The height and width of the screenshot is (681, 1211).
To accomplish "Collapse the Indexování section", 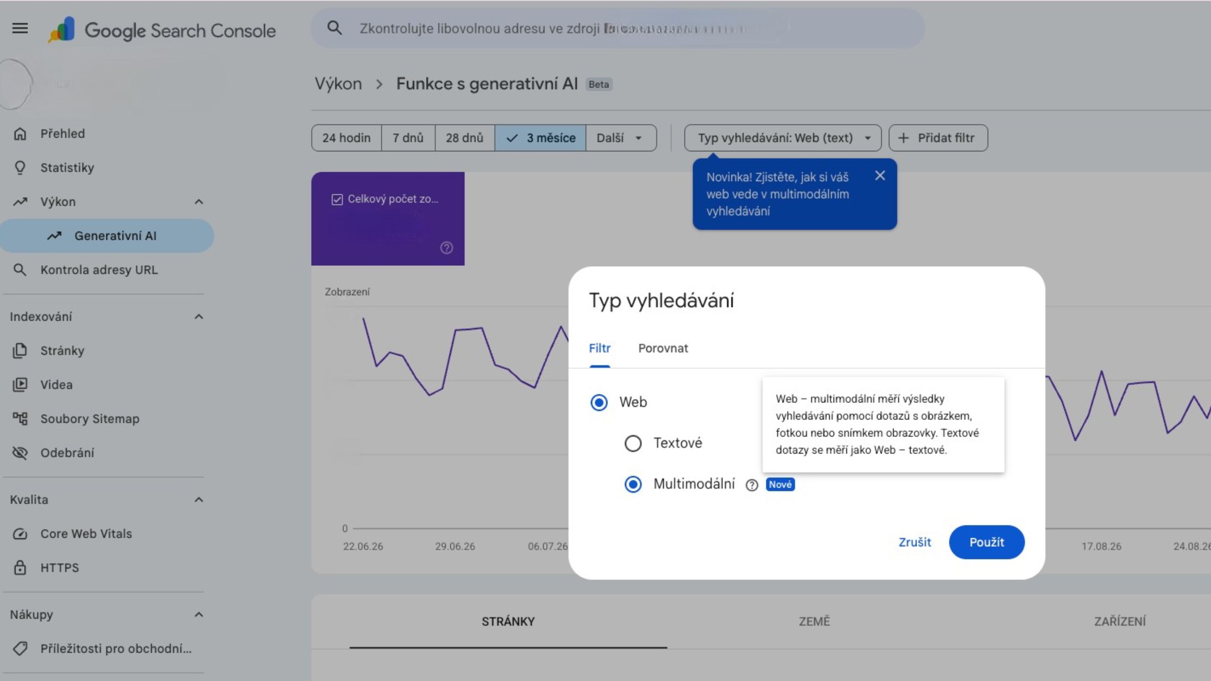I will coord(199,317).
